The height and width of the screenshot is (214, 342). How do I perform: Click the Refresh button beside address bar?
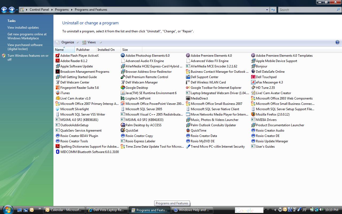click(273, 10)
